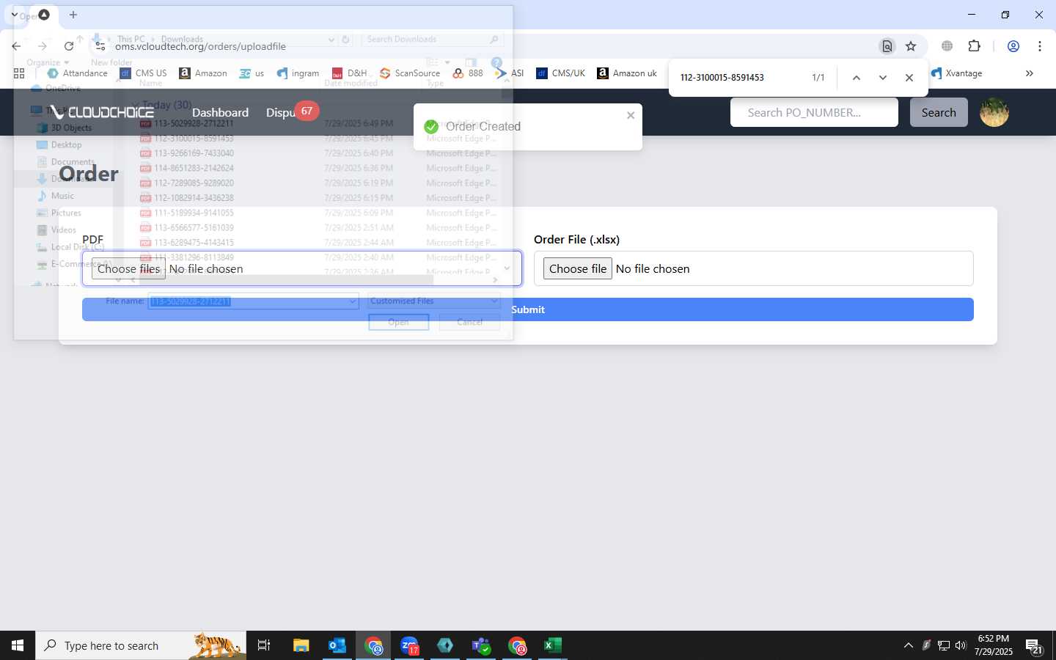
Task: Open the 888 bookmark
Action: [468, 73]
